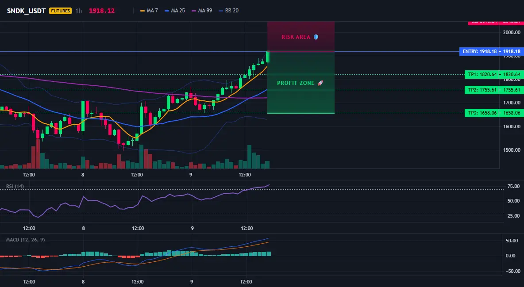Click the red 1918.12 last price
524x287 pixels.
[x=102, y=11]
